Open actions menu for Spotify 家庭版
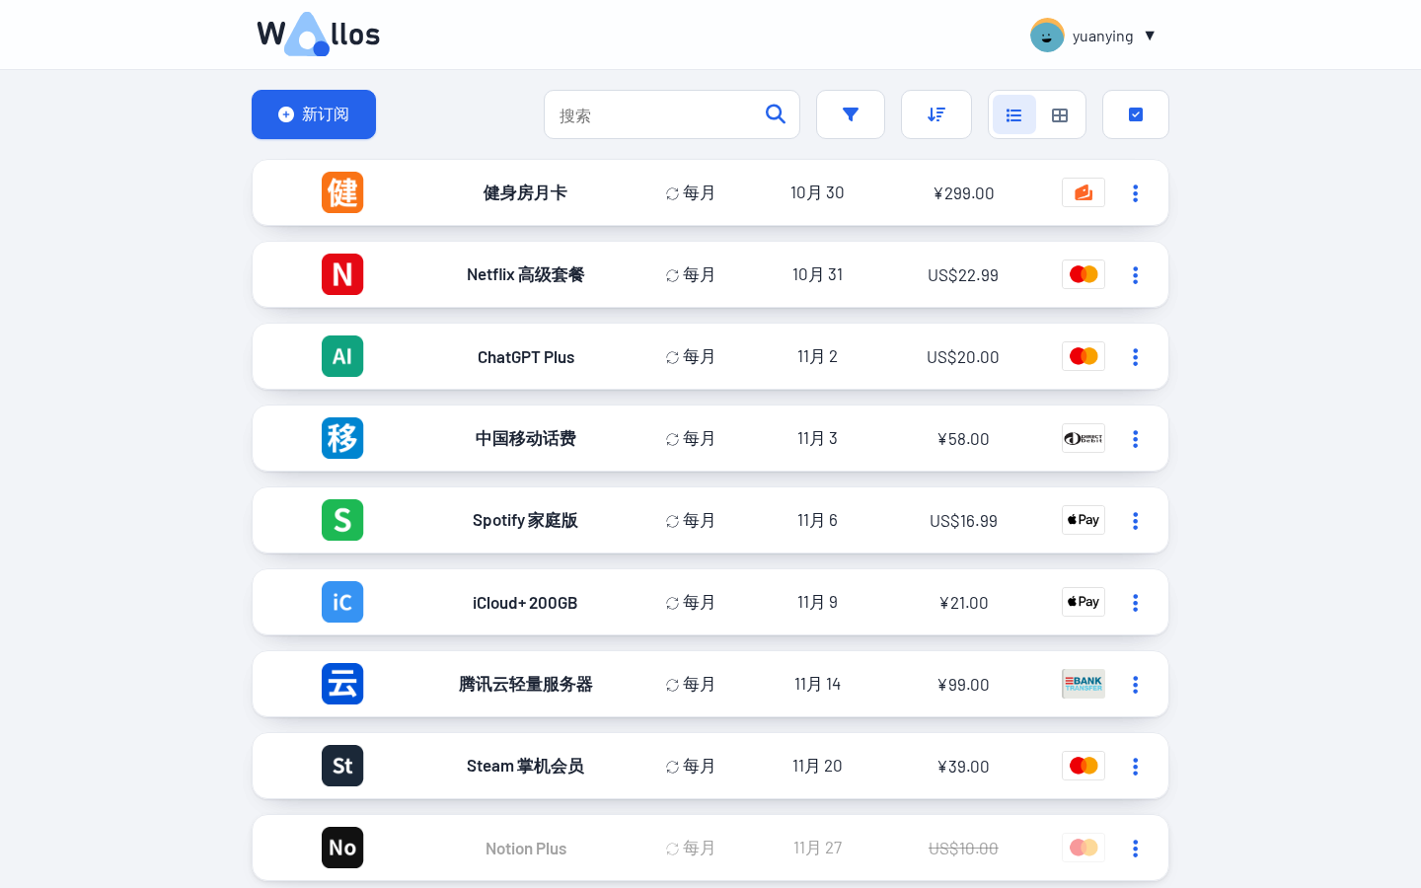 pyautogui.click(x=1136, y=521)
